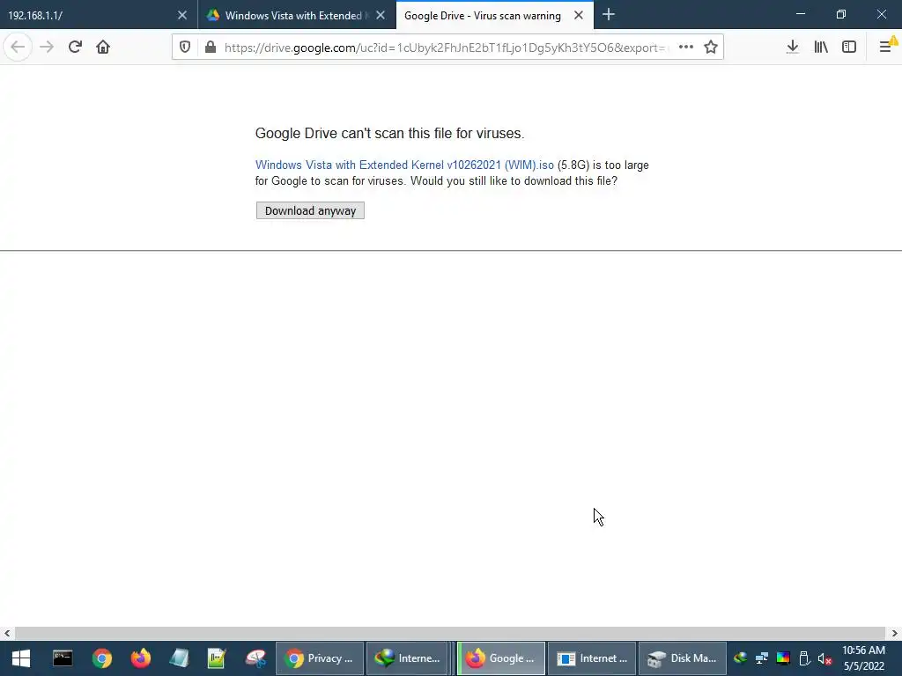Close the 192.168.1.1 tab
The image size is (902, 676).
click(181, 16)
